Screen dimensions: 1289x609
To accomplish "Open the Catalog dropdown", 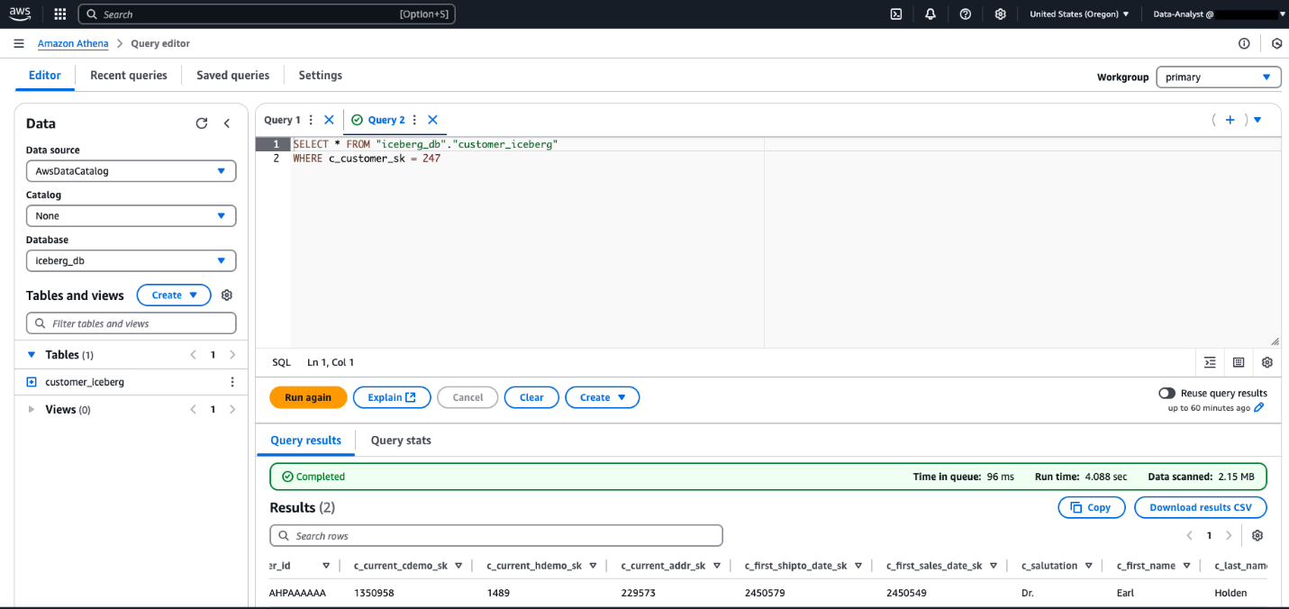I will click(x=132, y=215).
